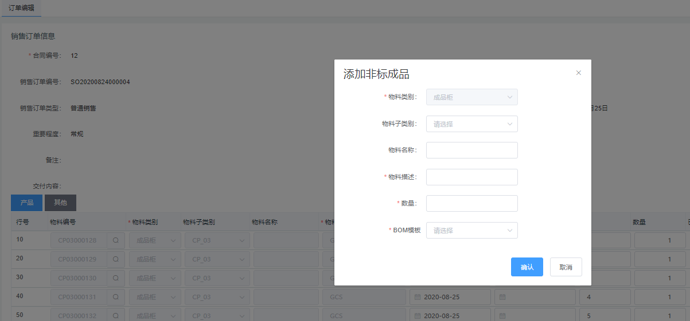Image resolution: width=690 pixels, height=321 pixels.
Task: Expand the BOM模板 dropdown
Action: pos(471,231)
